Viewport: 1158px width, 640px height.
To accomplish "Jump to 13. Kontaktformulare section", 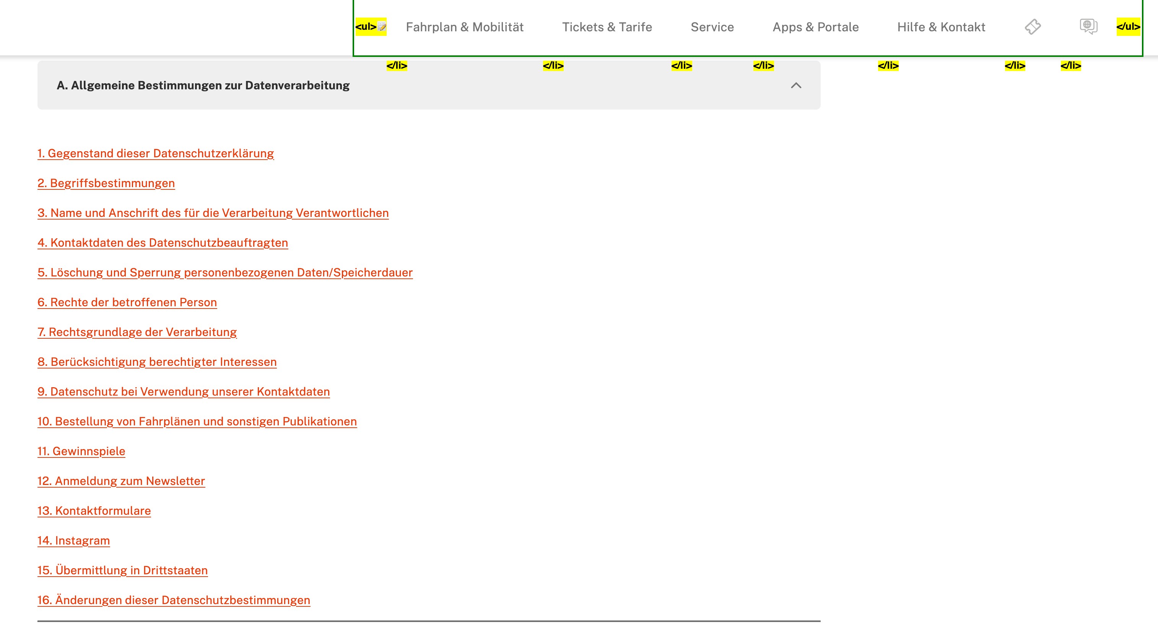I will (x=94, y=511).
